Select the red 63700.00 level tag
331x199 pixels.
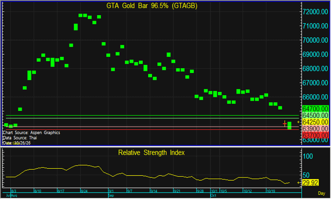[x=315, y=135]
